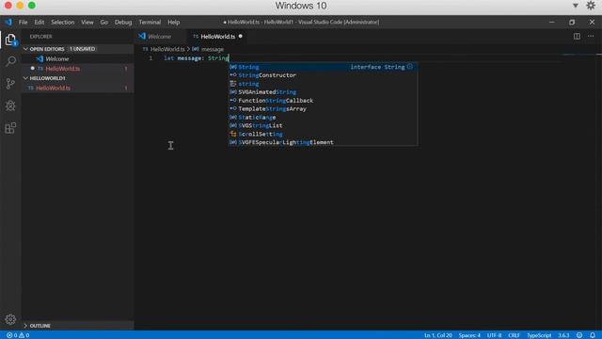Open the Source Control view
The height and width of the screenshot is (339, 602).
point(10,84)
